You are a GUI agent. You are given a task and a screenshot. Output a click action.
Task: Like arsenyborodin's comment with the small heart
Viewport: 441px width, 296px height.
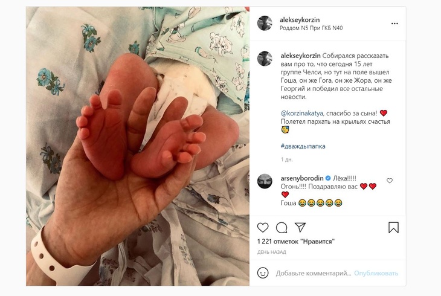click(390, 181)
